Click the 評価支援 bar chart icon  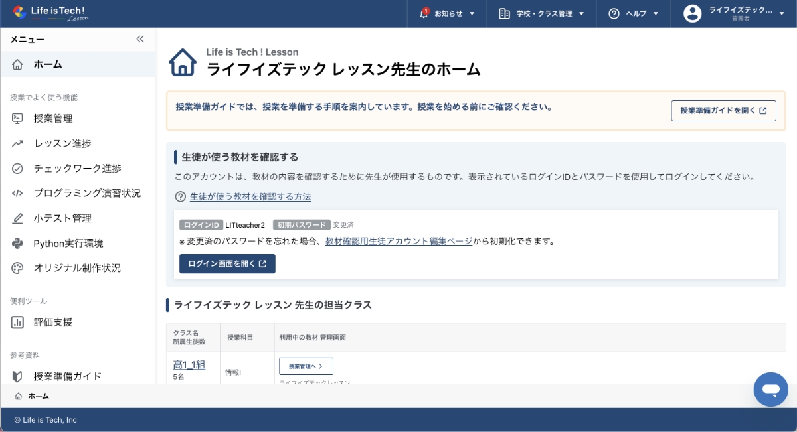point(18,323)
